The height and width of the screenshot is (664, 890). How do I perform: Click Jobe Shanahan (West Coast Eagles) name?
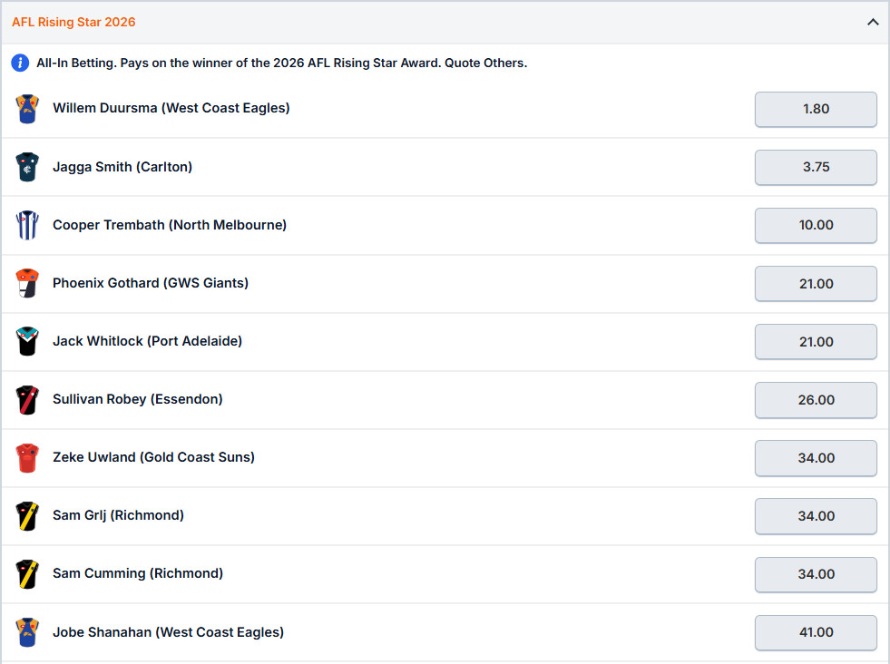coord(168,632)
